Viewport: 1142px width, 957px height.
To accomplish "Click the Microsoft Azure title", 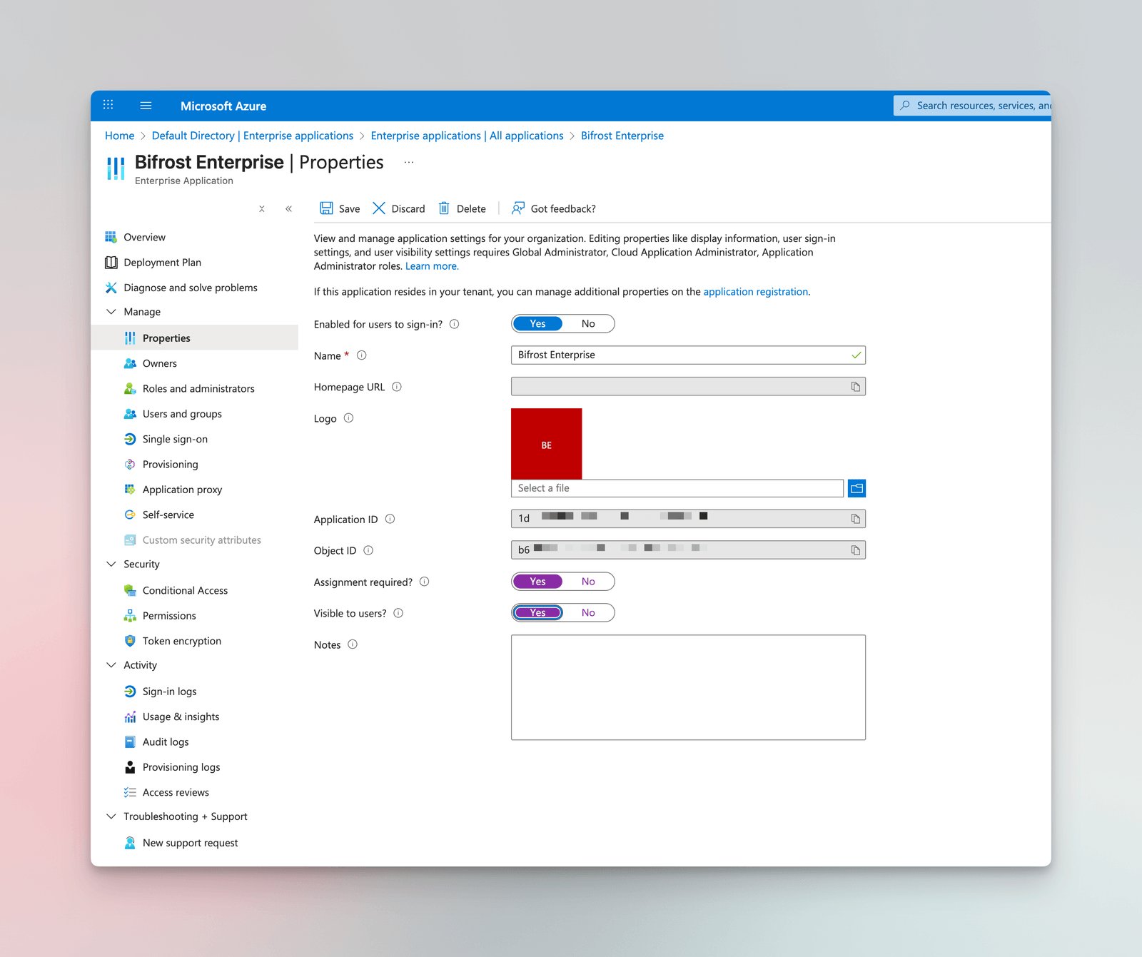I will (223, 106).
